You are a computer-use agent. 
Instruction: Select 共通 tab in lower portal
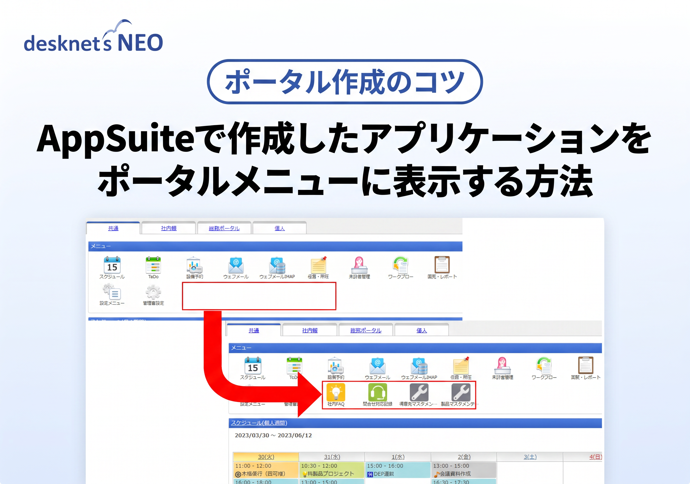(254, 330)
